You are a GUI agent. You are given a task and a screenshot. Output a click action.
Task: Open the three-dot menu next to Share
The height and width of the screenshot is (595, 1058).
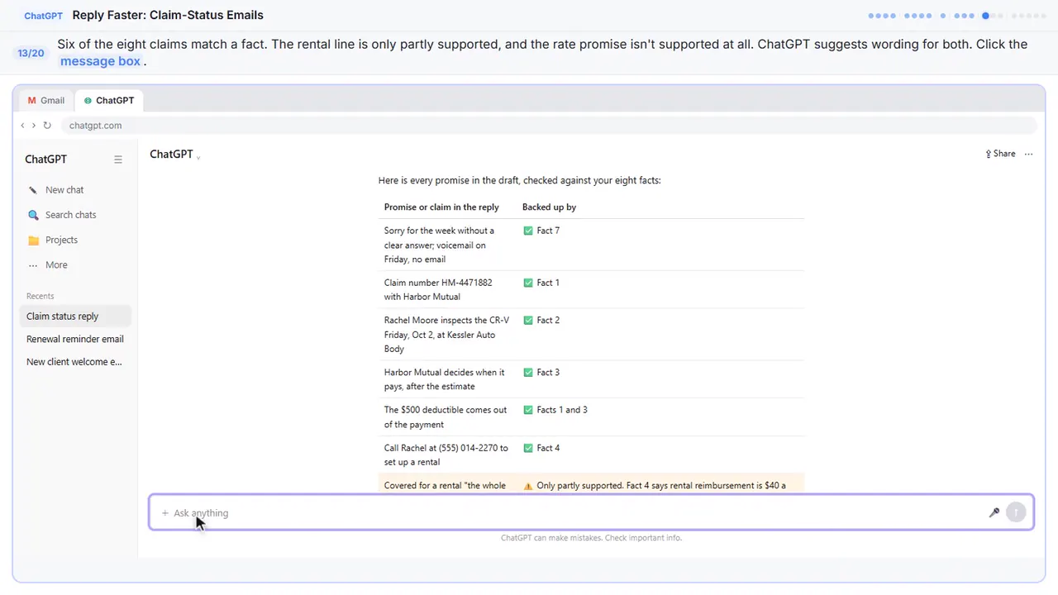pos(1028,154)
